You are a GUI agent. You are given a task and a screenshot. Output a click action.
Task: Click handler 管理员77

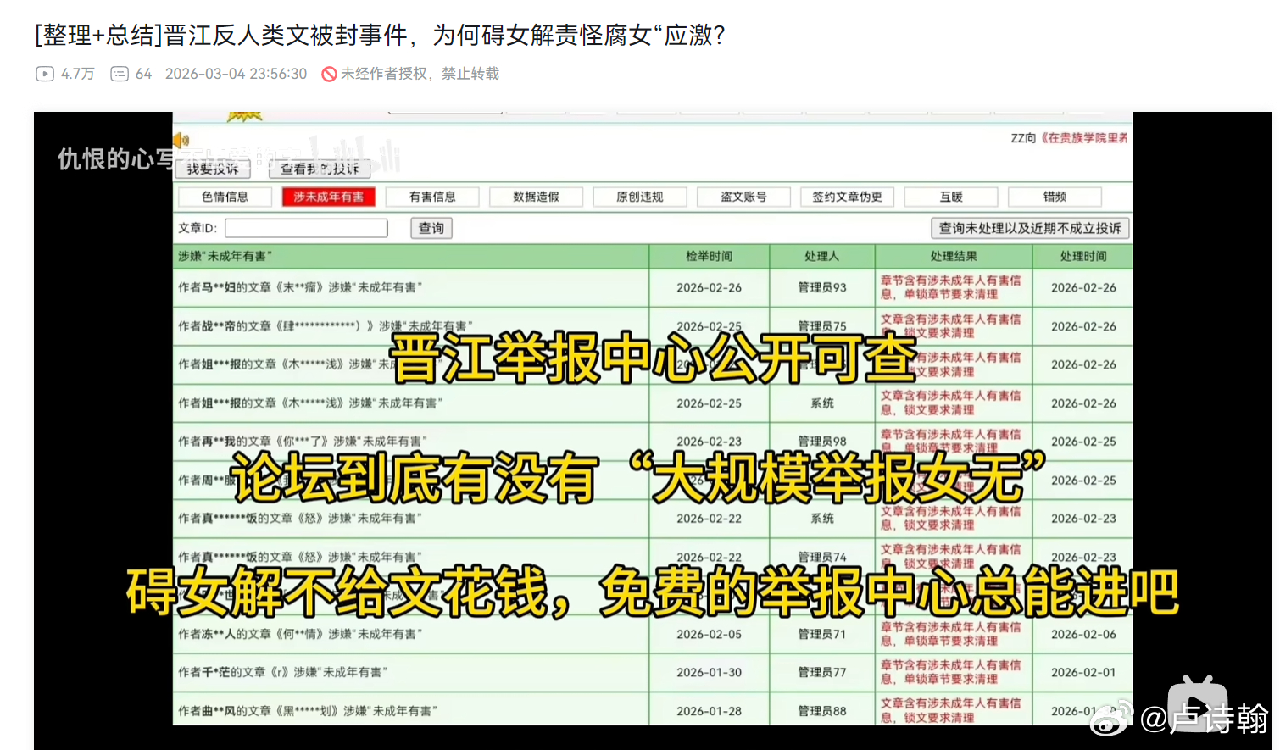[x=821, y=672]
